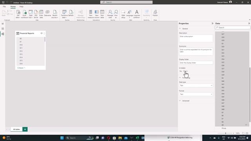Open Recent sources list
Image resolution: width=251 pixels, height=141 pixels.
coord(55,14)
